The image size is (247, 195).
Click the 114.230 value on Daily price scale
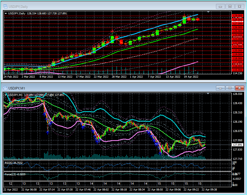(237, 73)
